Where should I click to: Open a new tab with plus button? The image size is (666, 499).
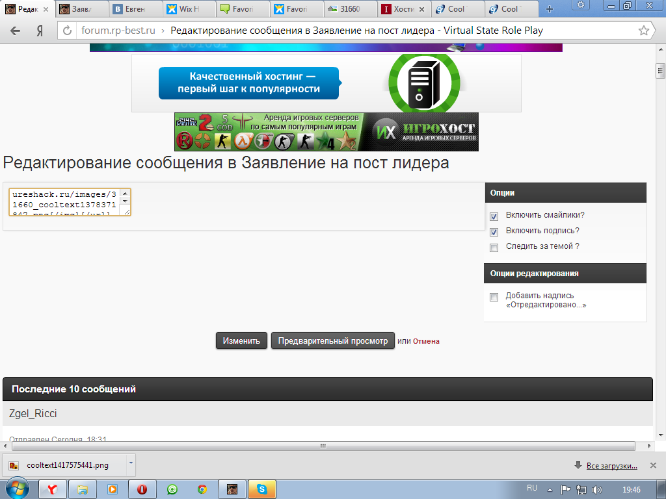[549, 9]
